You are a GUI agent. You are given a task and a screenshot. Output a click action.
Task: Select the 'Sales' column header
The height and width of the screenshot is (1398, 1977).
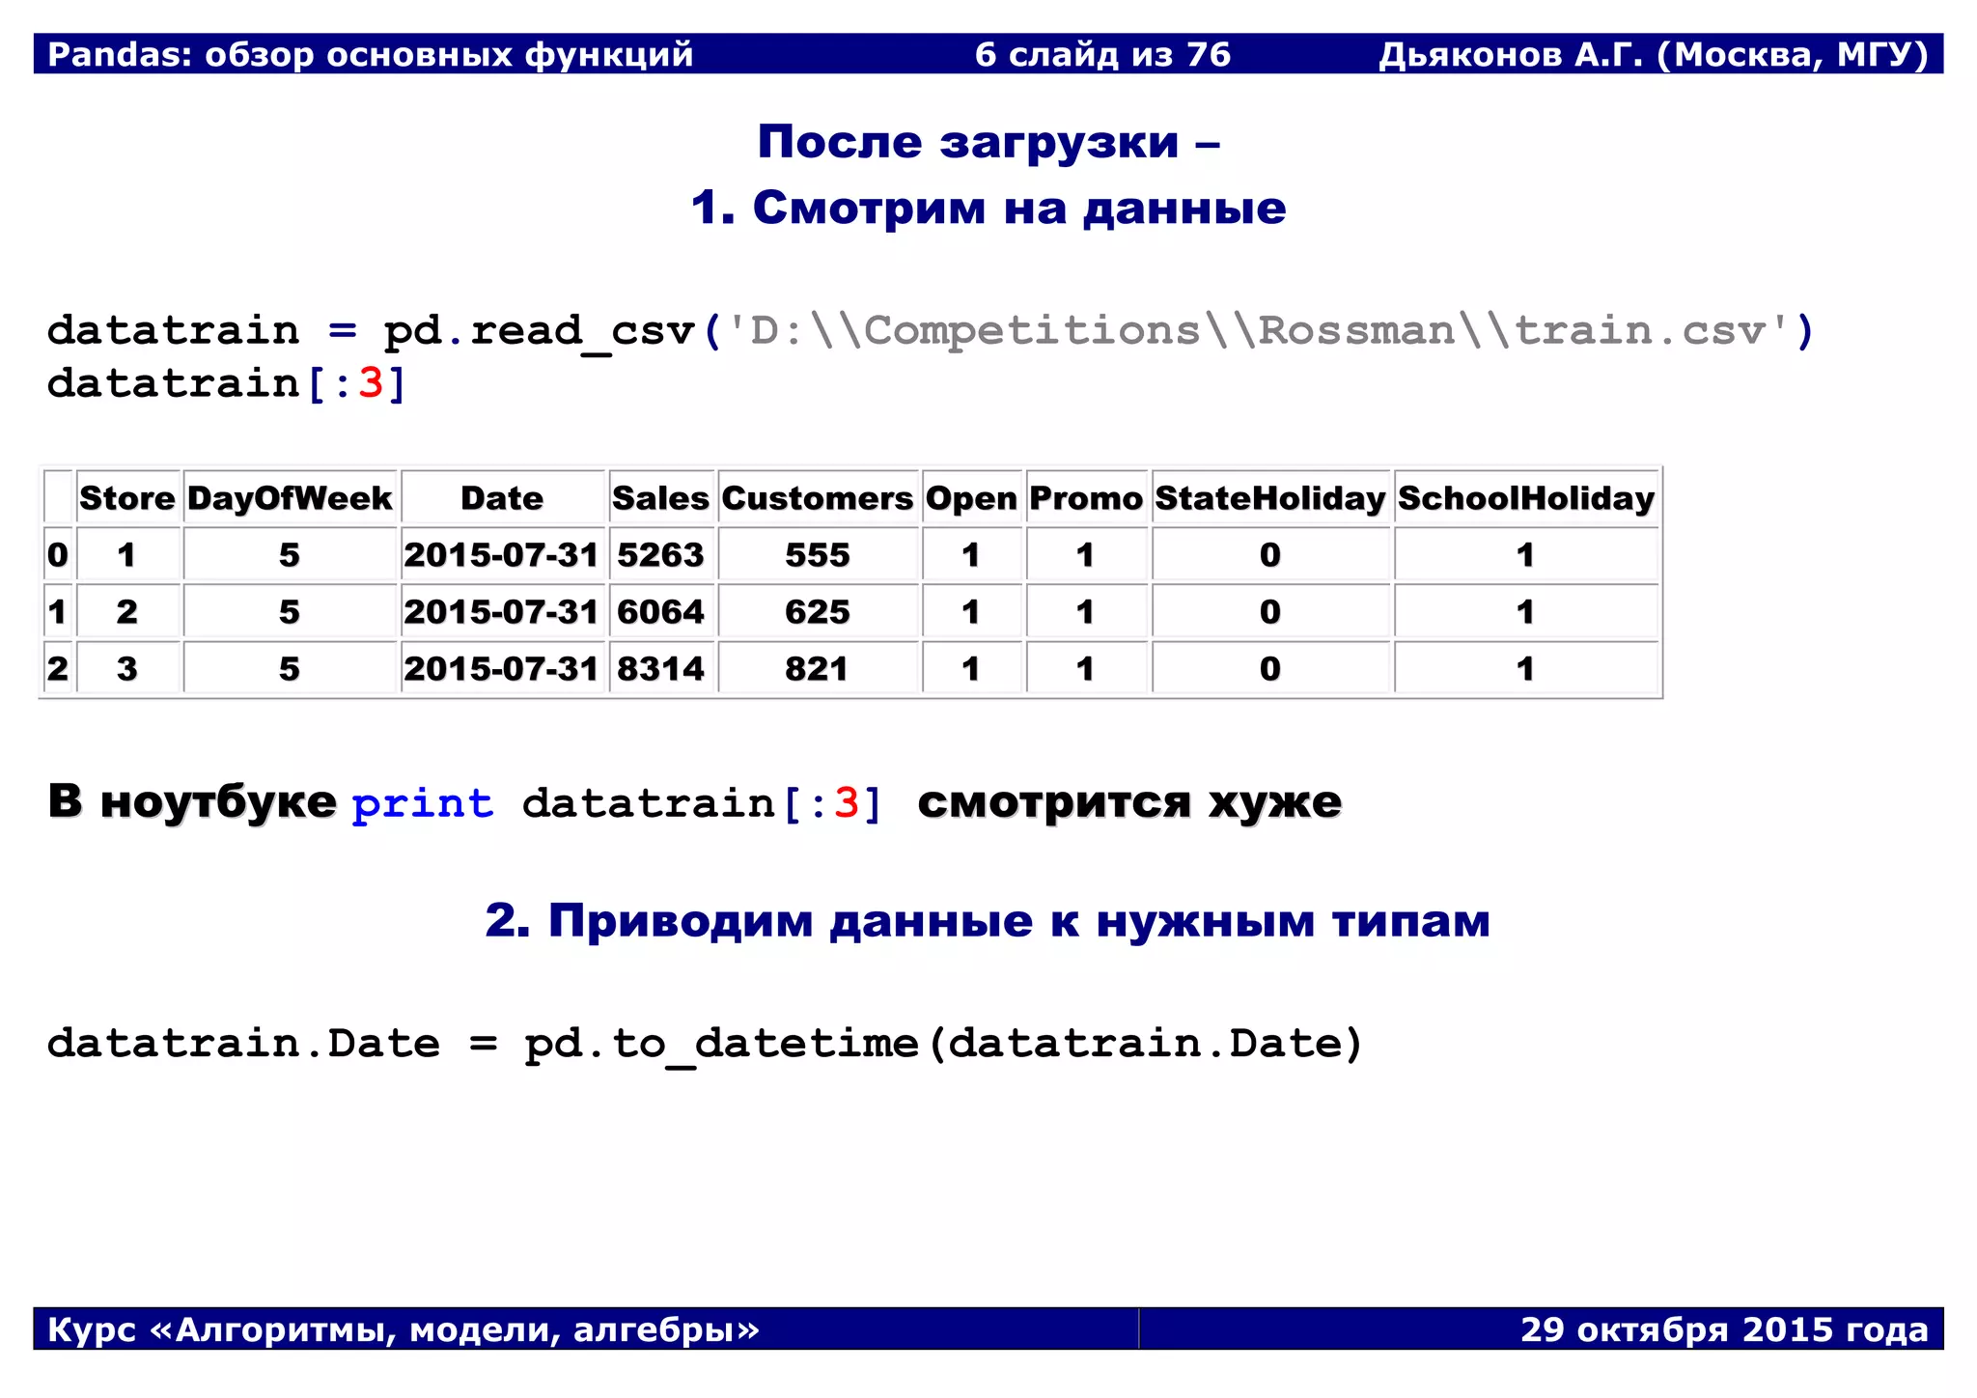[661, 498]
